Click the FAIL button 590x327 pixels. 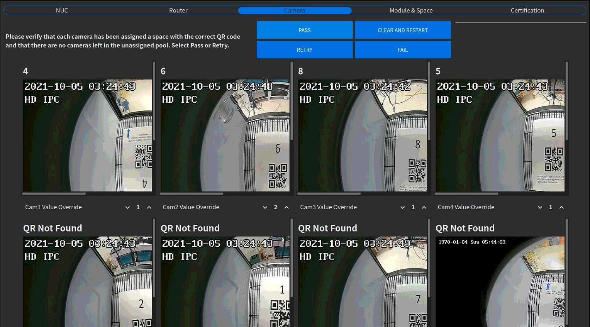click(402, 50)
